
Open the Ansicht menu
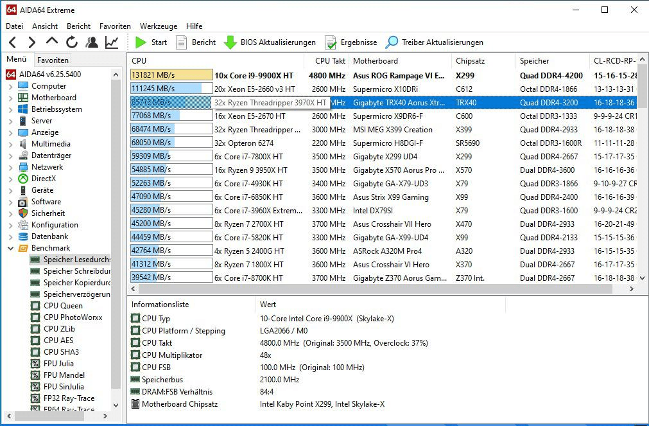(x=45, y=26)
